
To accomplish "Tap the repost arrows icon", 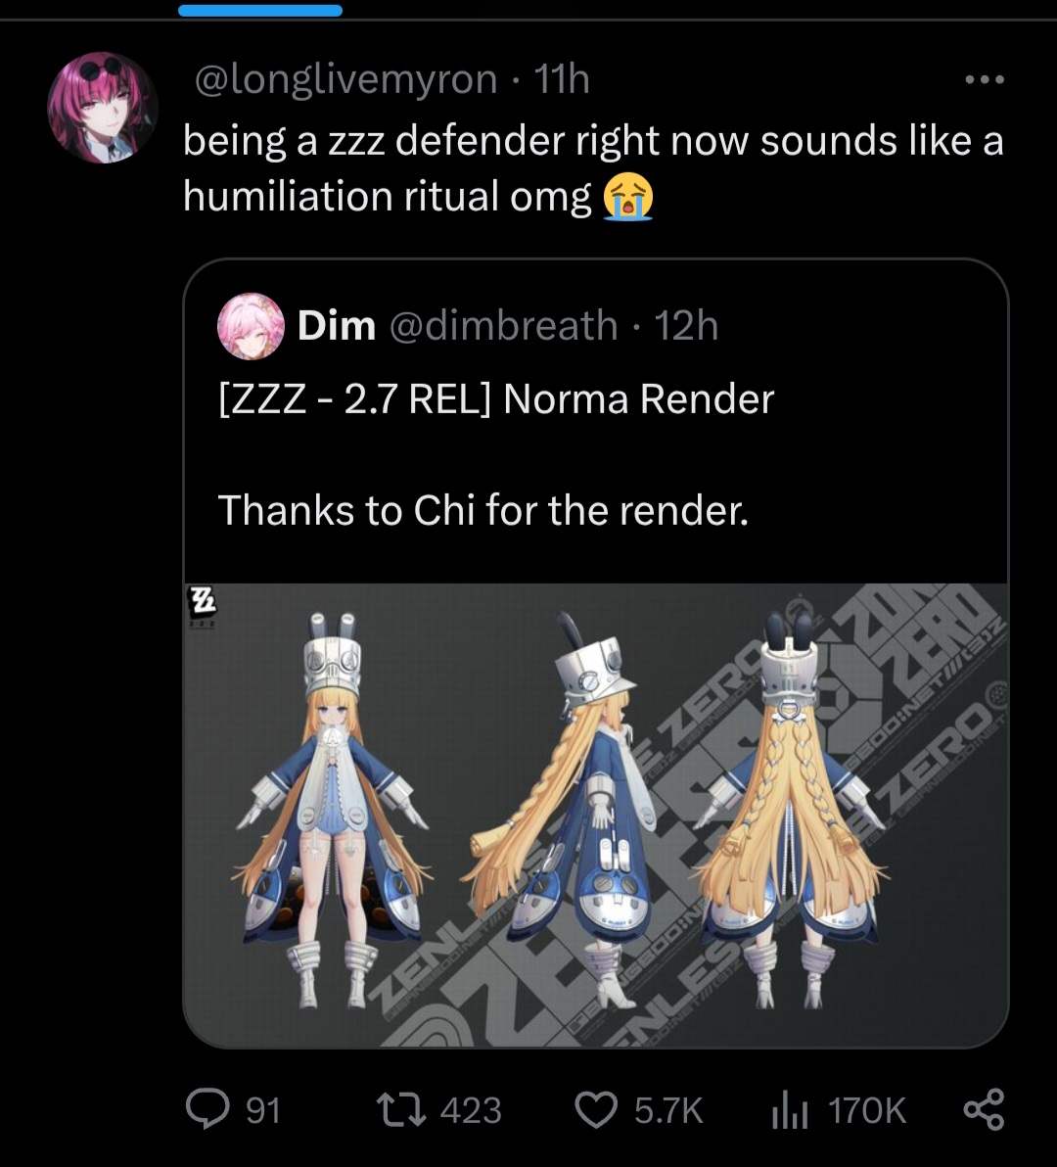I will pyautogui.click(x=400, y=1109).
